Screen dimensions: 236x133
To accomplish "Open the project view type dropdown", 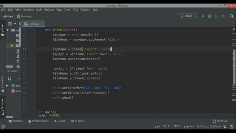I will (12, 24).
